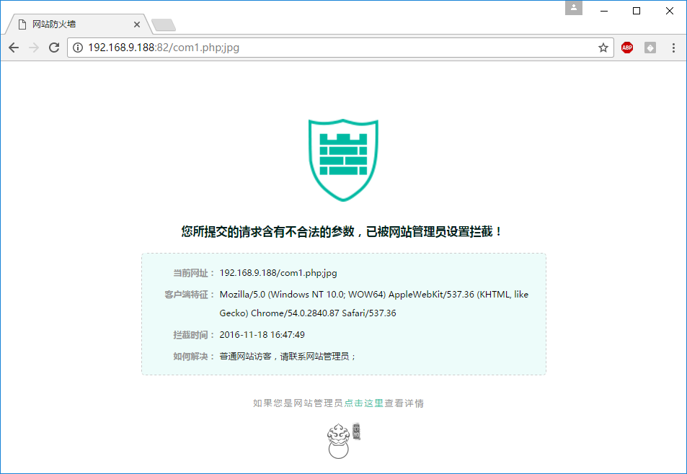The height and width of the screenshot is (474, 687).
Task: Click the greyed-out forward arrow button
Action: point(33,48)
